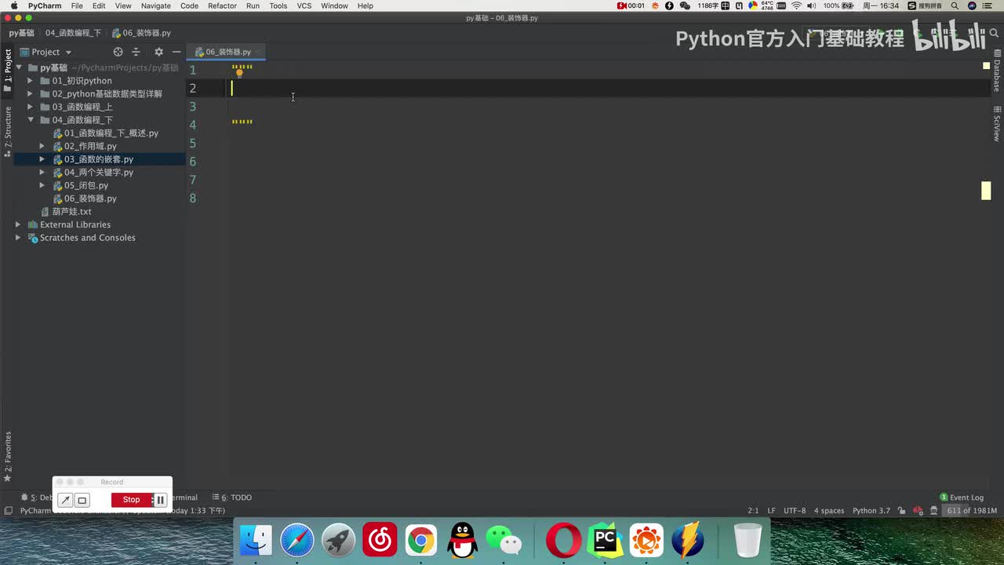
Task: Open Opera from the Dock
Action: (563, 541)
